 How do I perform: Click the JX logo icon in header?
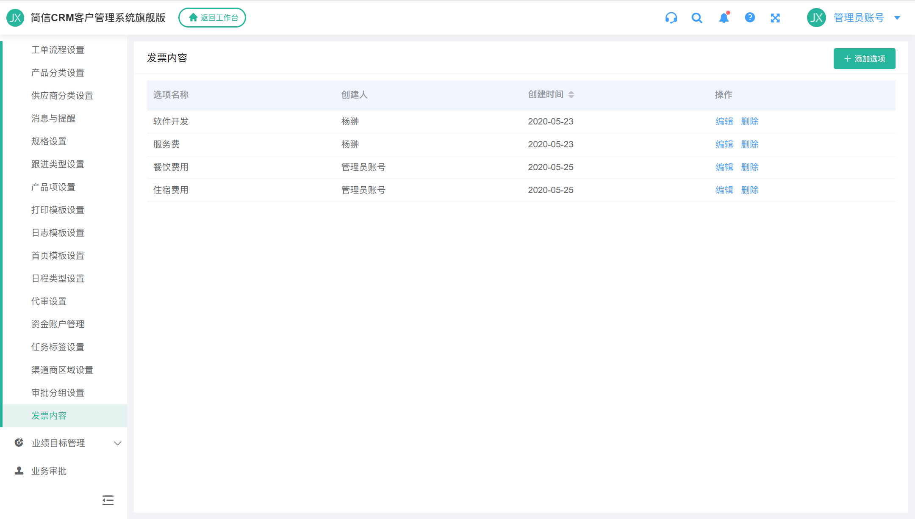point(15,18)
